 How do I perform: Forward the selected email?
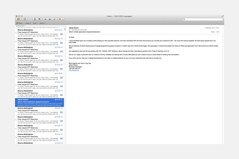[x=55, y=19]
